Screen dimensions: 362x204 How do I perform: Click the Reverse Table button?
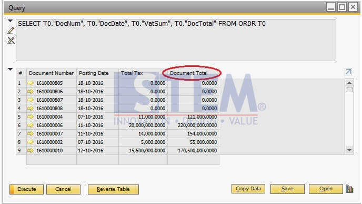[113, 189]
